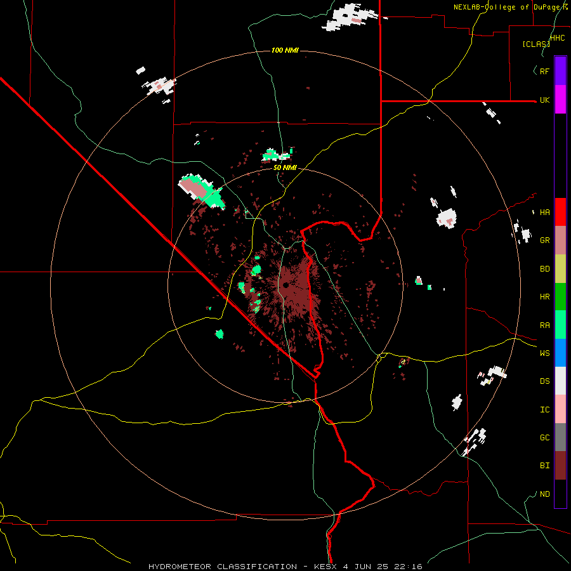Click the DS legend label
The width and height of the screenshot is (571, 571).
(544, 381)
